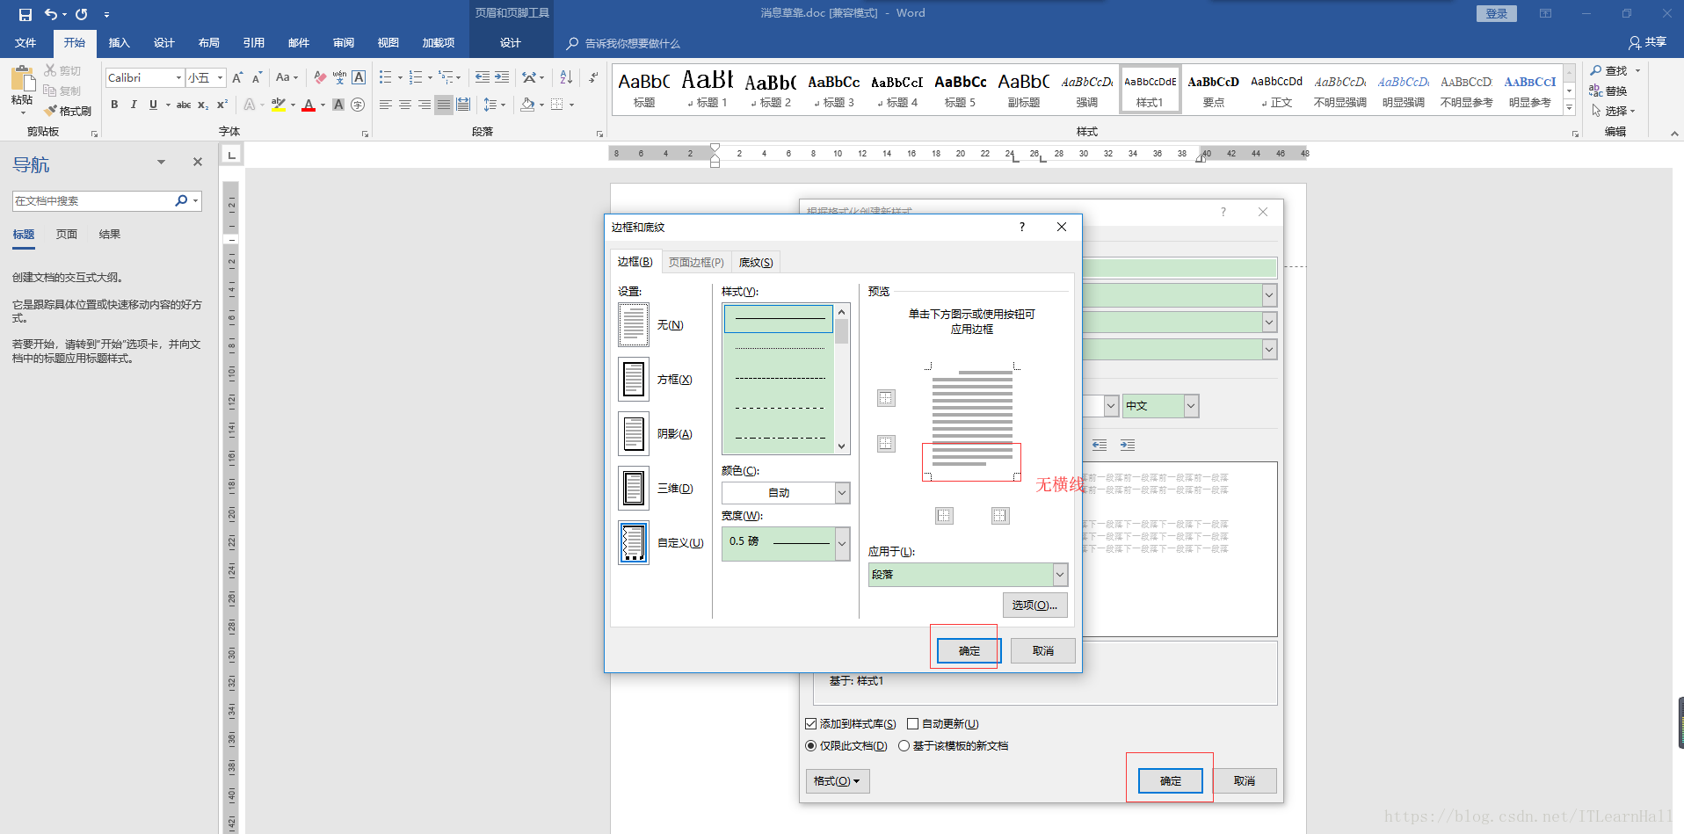
Task: Click the Save icon in title bar
Action: click(25, 14)
